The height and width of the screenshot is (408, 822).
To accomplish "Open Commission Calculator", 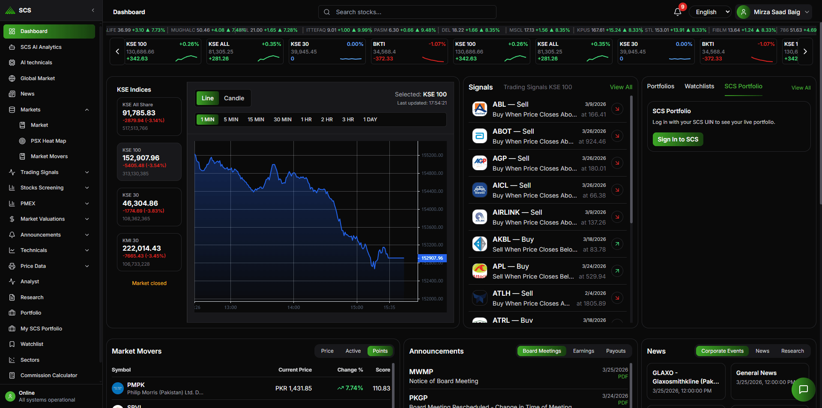I will point(49,375).
